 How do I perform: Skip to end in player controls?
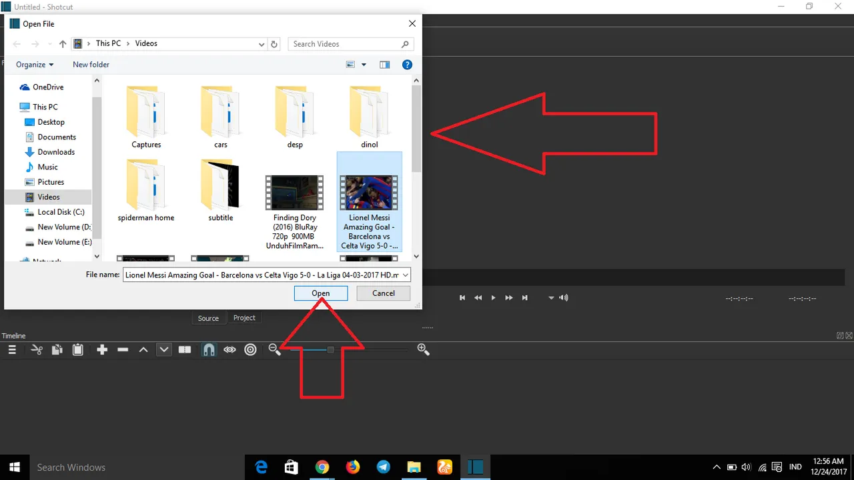pyautogui.click(x=525, y=298)
